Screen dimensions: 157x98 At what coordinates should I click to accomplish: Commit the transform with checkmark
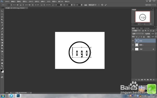(105, 5)
